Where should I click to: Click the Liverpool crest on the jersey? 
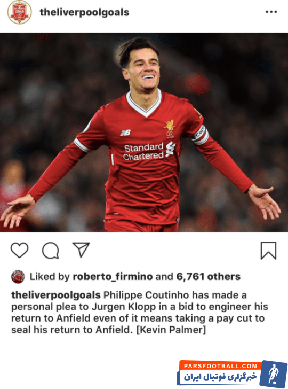coord(170,128)
